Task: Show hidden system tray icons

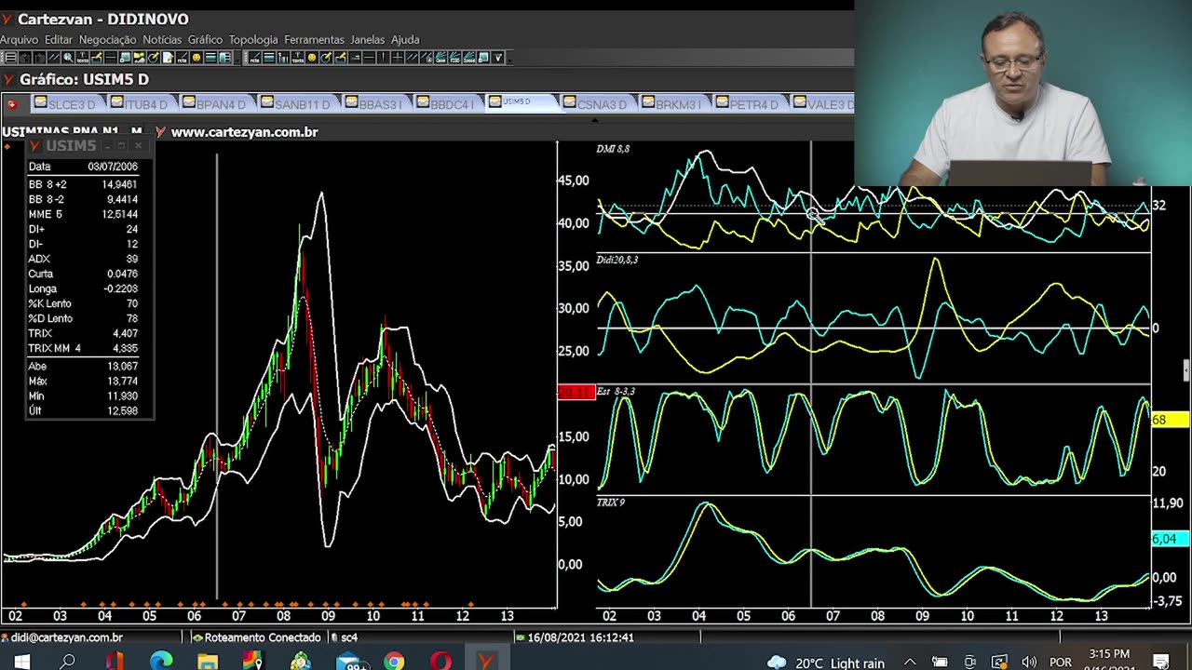Action: click(x=910, y=663)
